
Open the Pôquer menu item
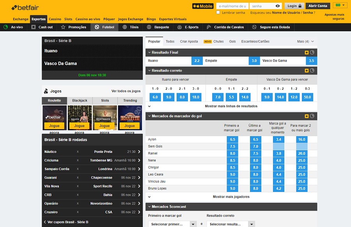pos(109,19)
